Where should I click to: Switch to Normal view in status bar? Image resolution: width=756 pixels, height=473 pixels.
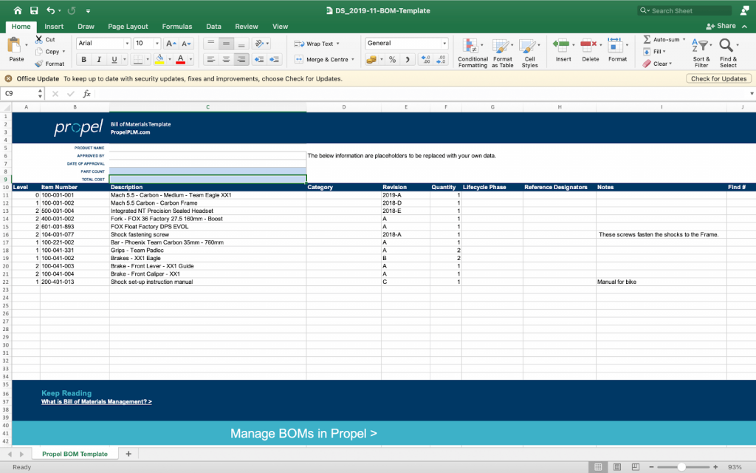point(598,467)
